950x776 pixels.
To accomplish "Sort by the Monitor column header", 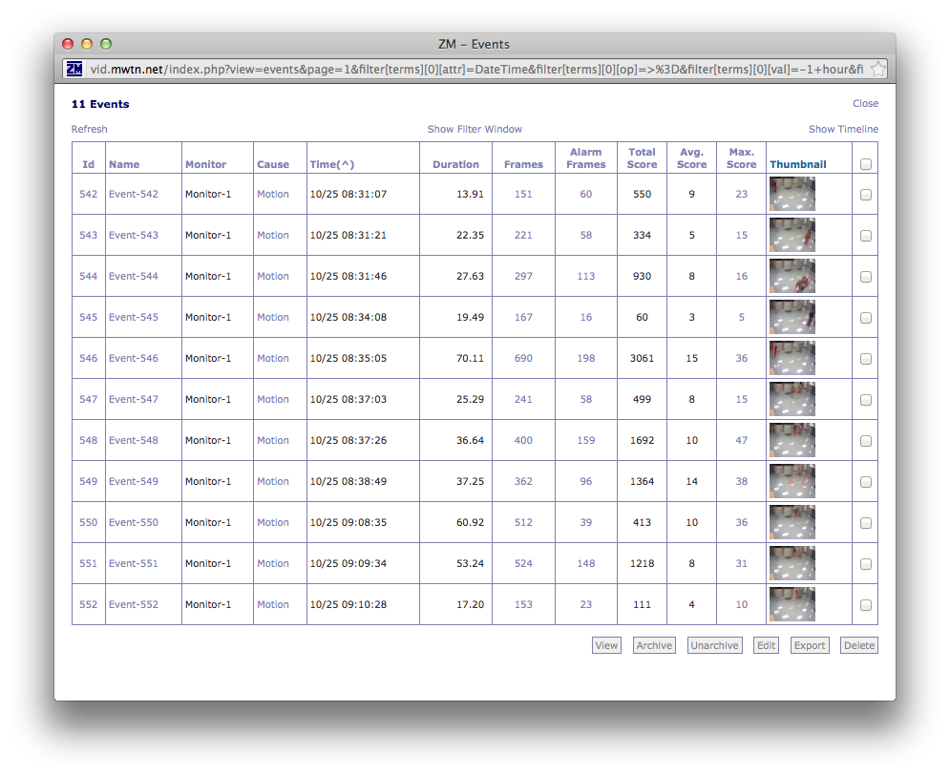I will pyautogui.click(x=205, y=164).
